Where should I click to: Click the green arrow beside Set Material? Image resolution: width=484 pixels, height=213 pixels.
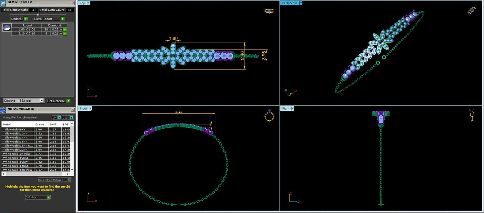coord(69,101)
